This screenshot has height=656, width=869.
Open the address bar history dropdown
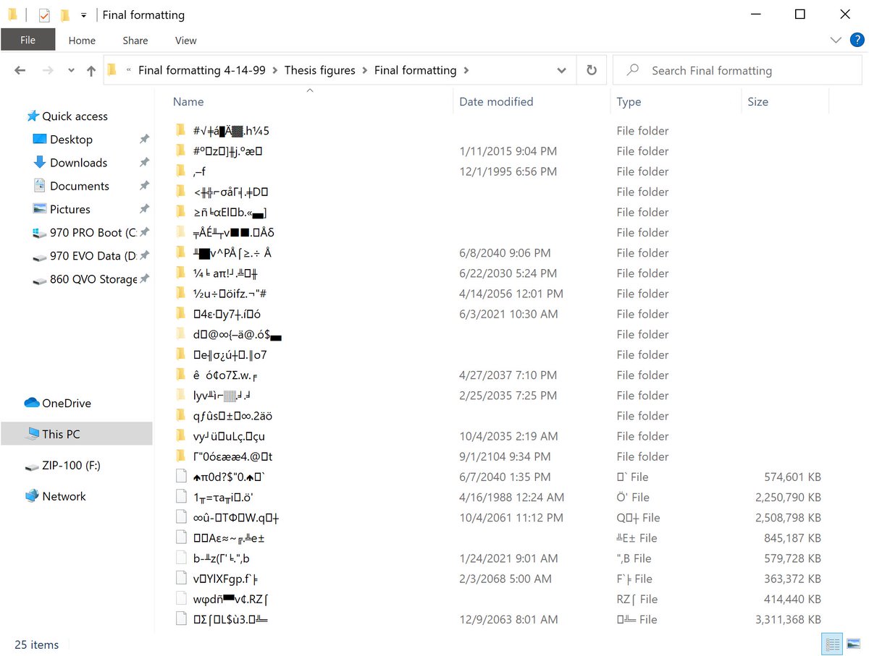[561, 70]
